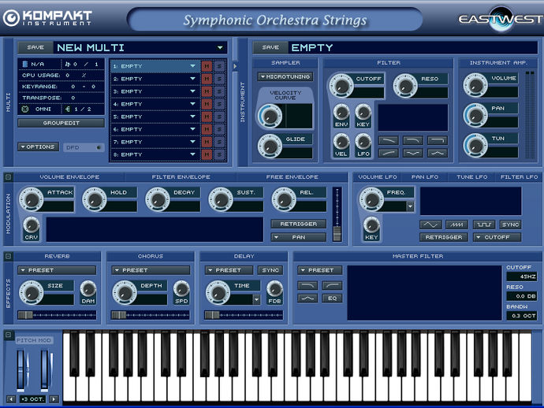Click the Reverb level slider

(57, 315)
